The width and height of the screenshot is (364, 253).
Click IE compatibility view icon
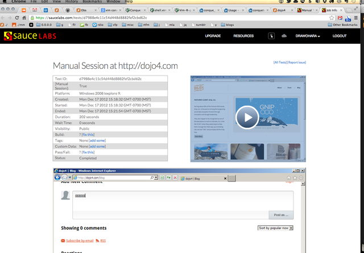(162, 177)
